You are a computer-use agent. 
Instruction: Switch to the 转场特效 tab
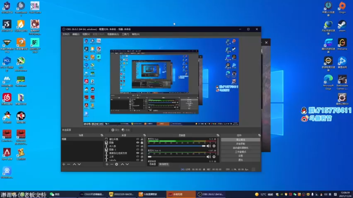click(x=164, y=164)
